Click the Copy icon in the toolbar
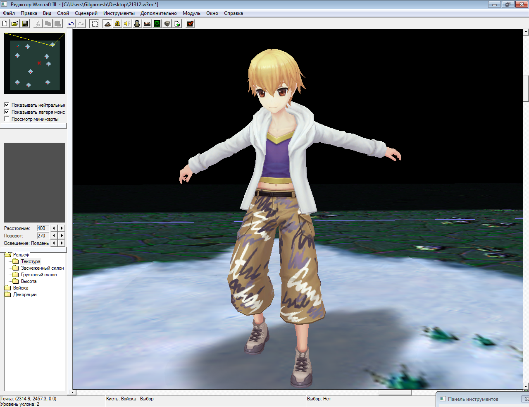 pyautogui.click(x=48, y=24)
